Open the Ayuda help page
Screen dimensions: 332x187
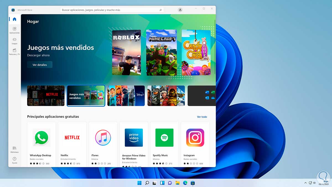point(14,160)
